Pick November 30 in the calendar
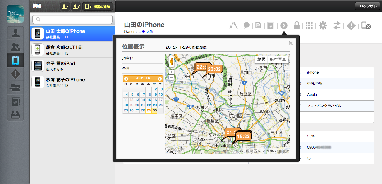The width and height of the screenshot is (382, 184). (x=154, y=110)
